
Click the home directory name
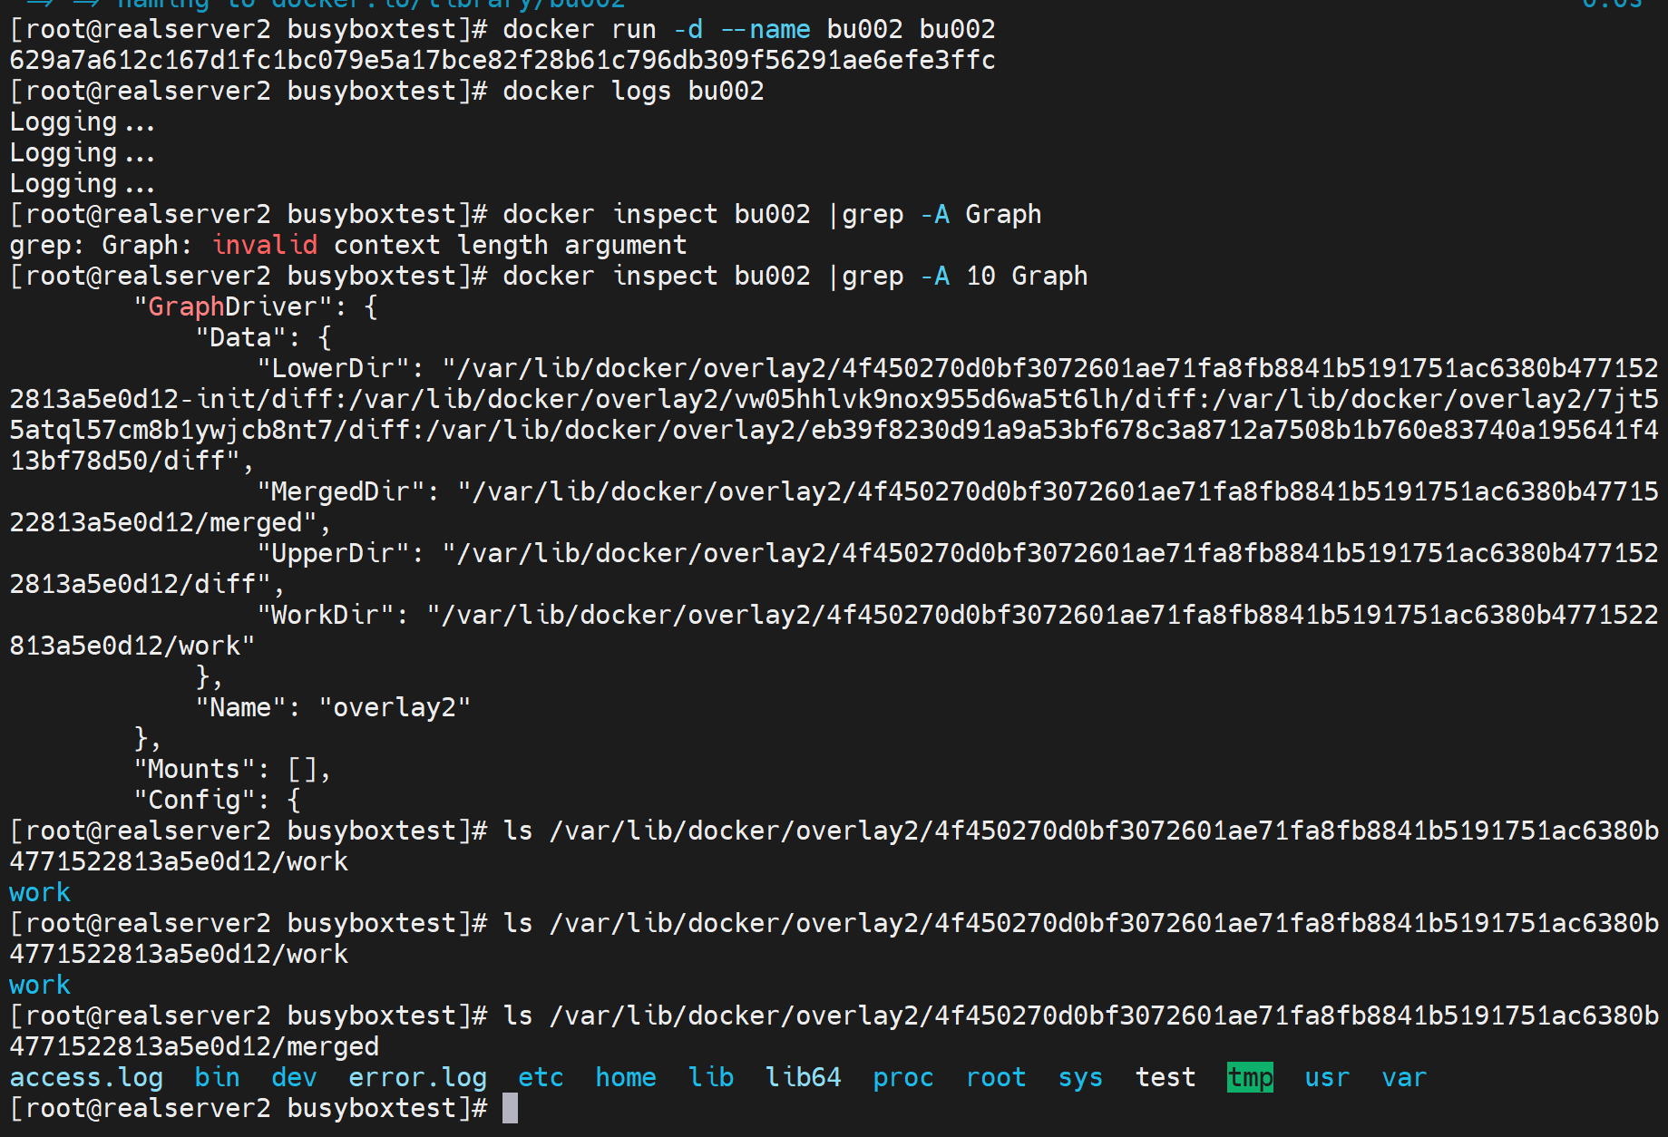tap(625, 1077)
